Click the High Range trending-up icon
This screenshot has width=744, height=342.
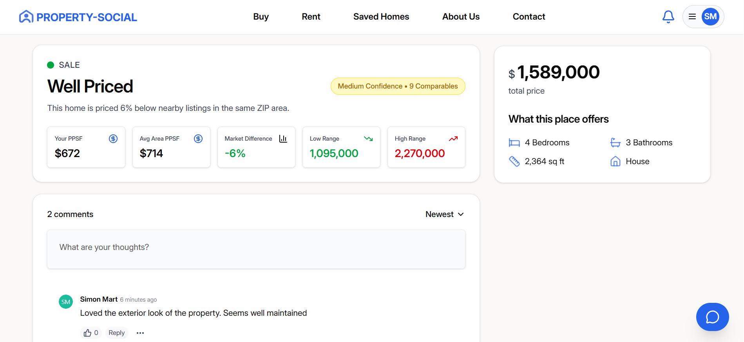pyautogui.click(x=453, y=139)
